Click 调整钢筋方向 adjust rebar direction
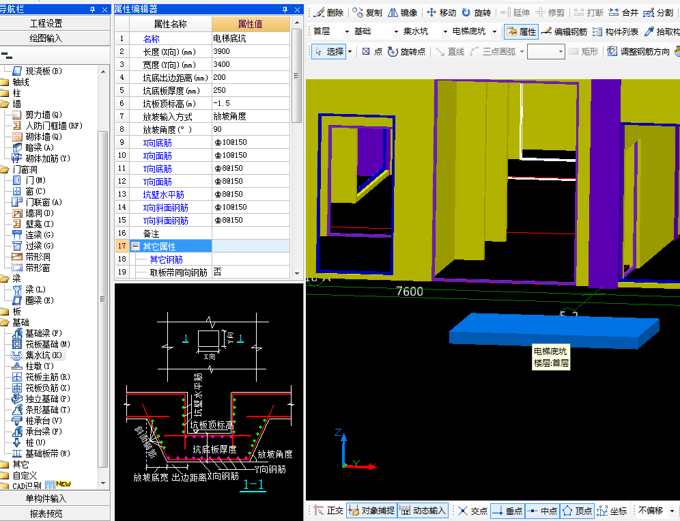Screen dimensions: 680x521 (x=638, y=52)
